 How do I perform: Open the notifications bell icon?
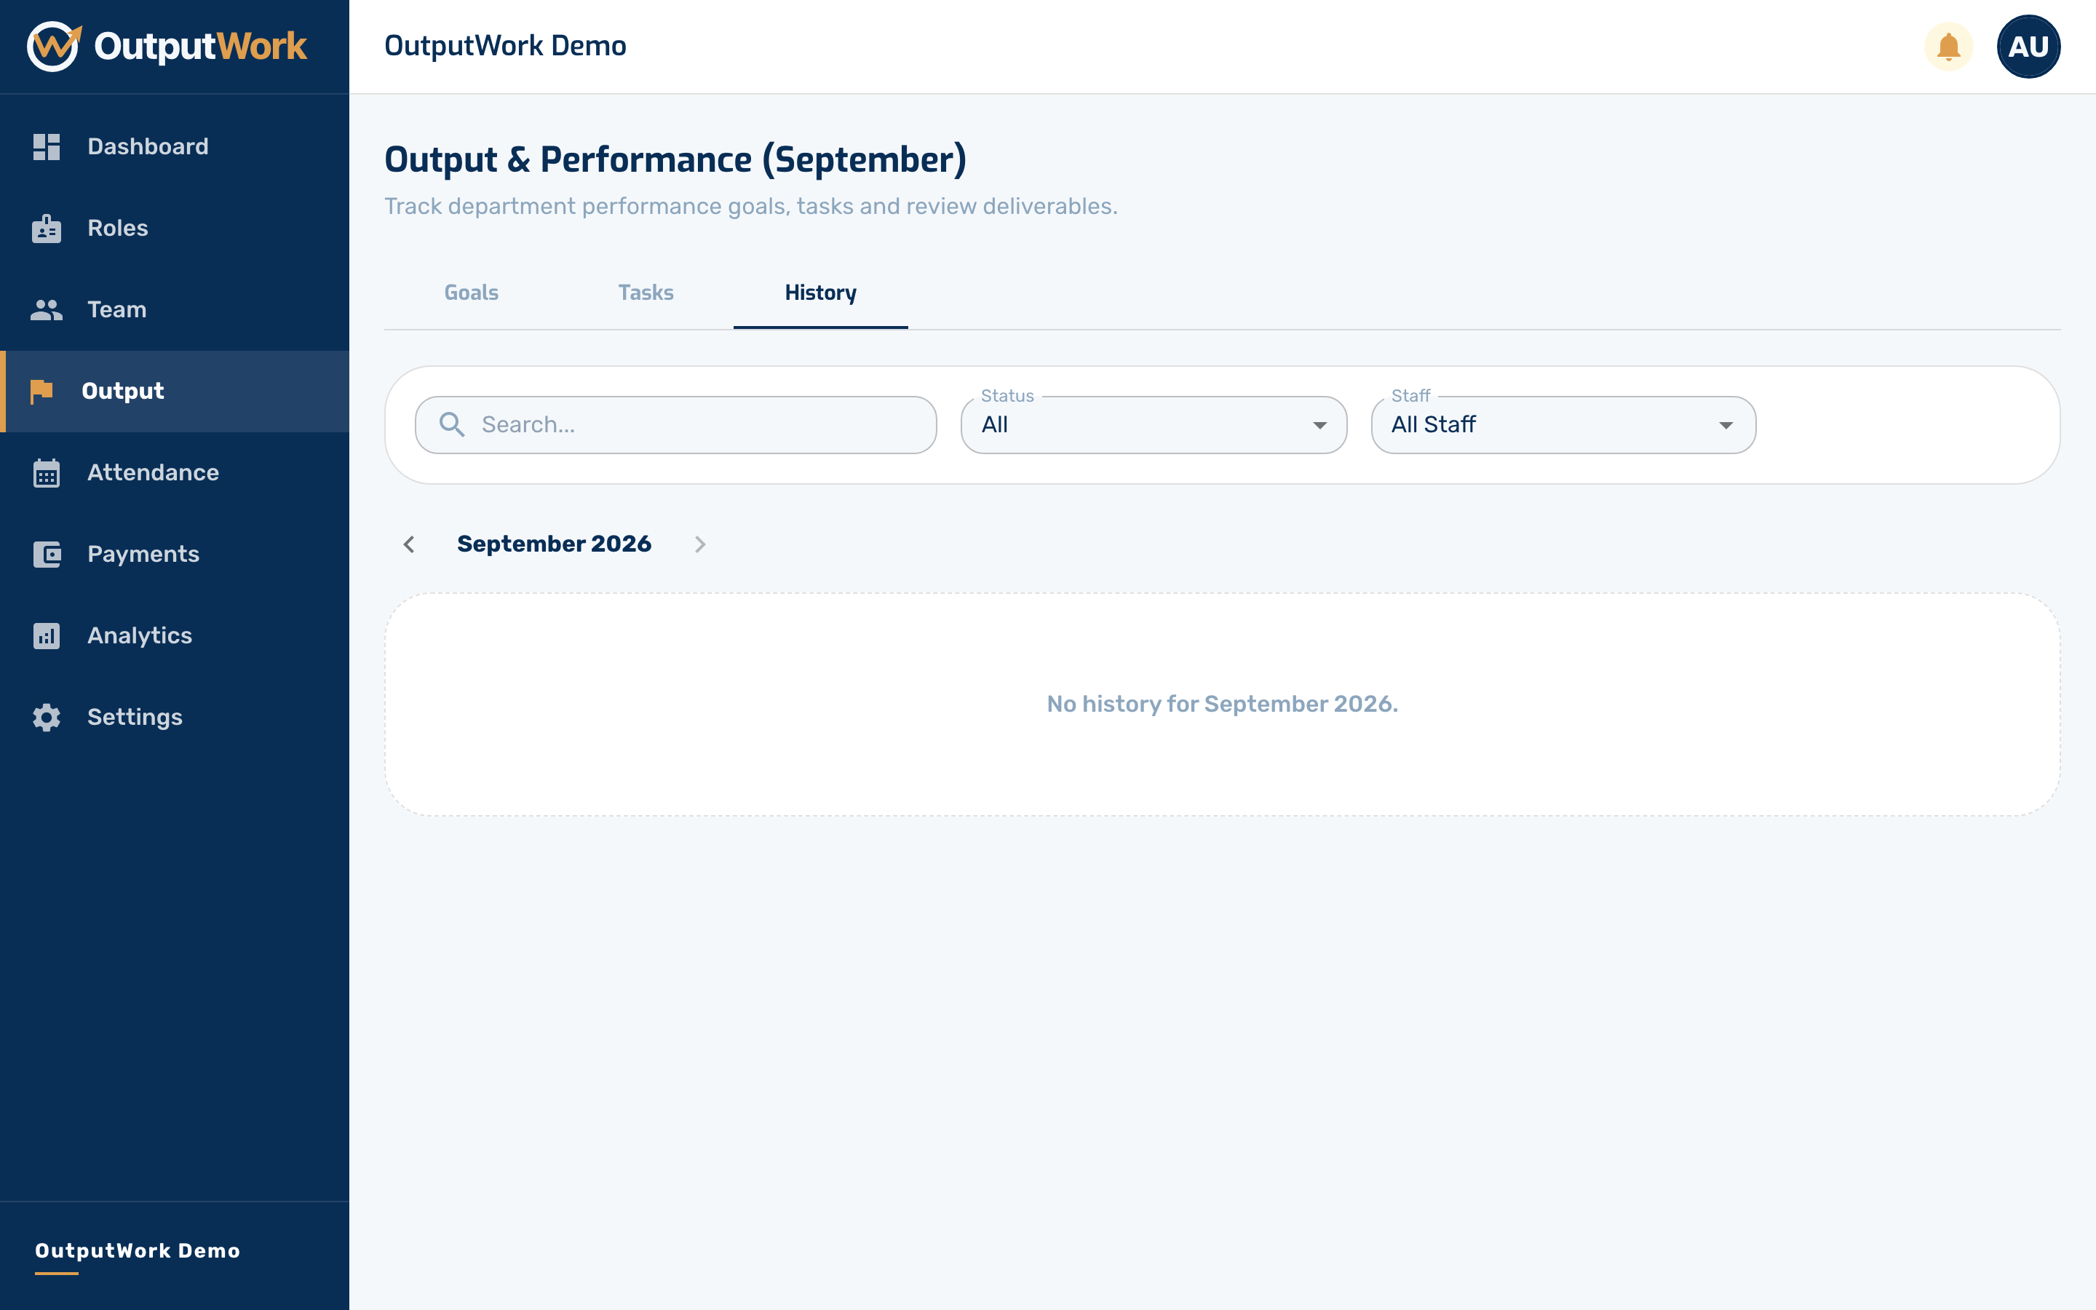(x=1948, y=47)
